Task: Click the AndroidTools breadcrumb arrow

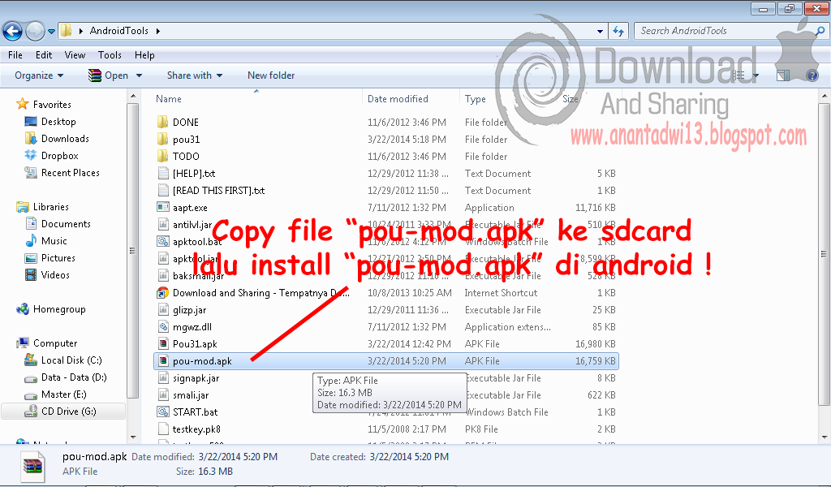Action: [x=158, y=32]
